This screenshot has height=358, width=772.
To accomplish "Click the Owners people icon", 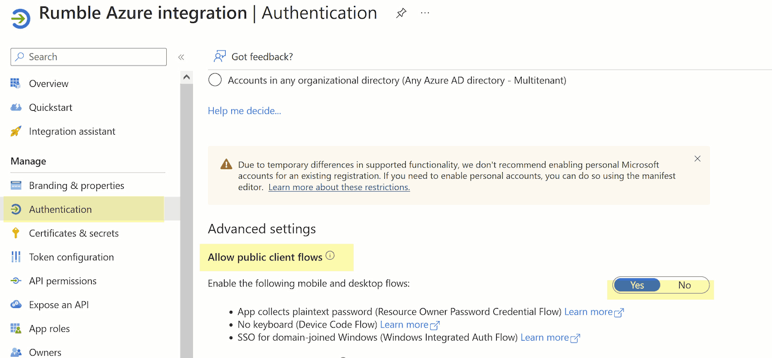I will point(16,352).
